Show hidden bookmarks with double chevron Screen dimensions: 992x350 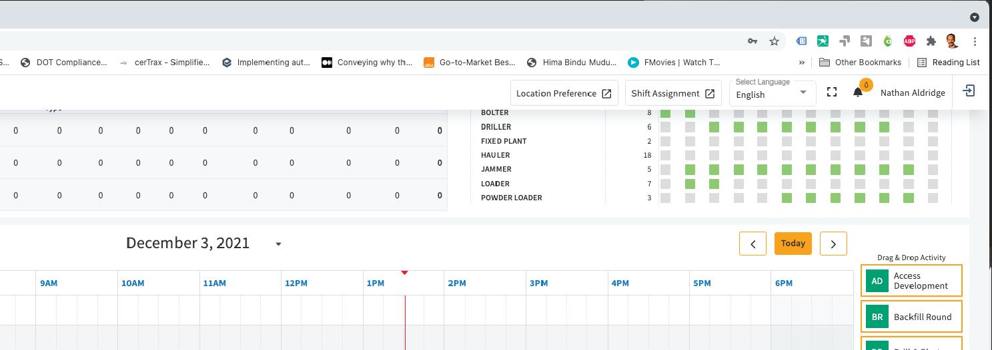pyautogui.click(x=802, y=63)
